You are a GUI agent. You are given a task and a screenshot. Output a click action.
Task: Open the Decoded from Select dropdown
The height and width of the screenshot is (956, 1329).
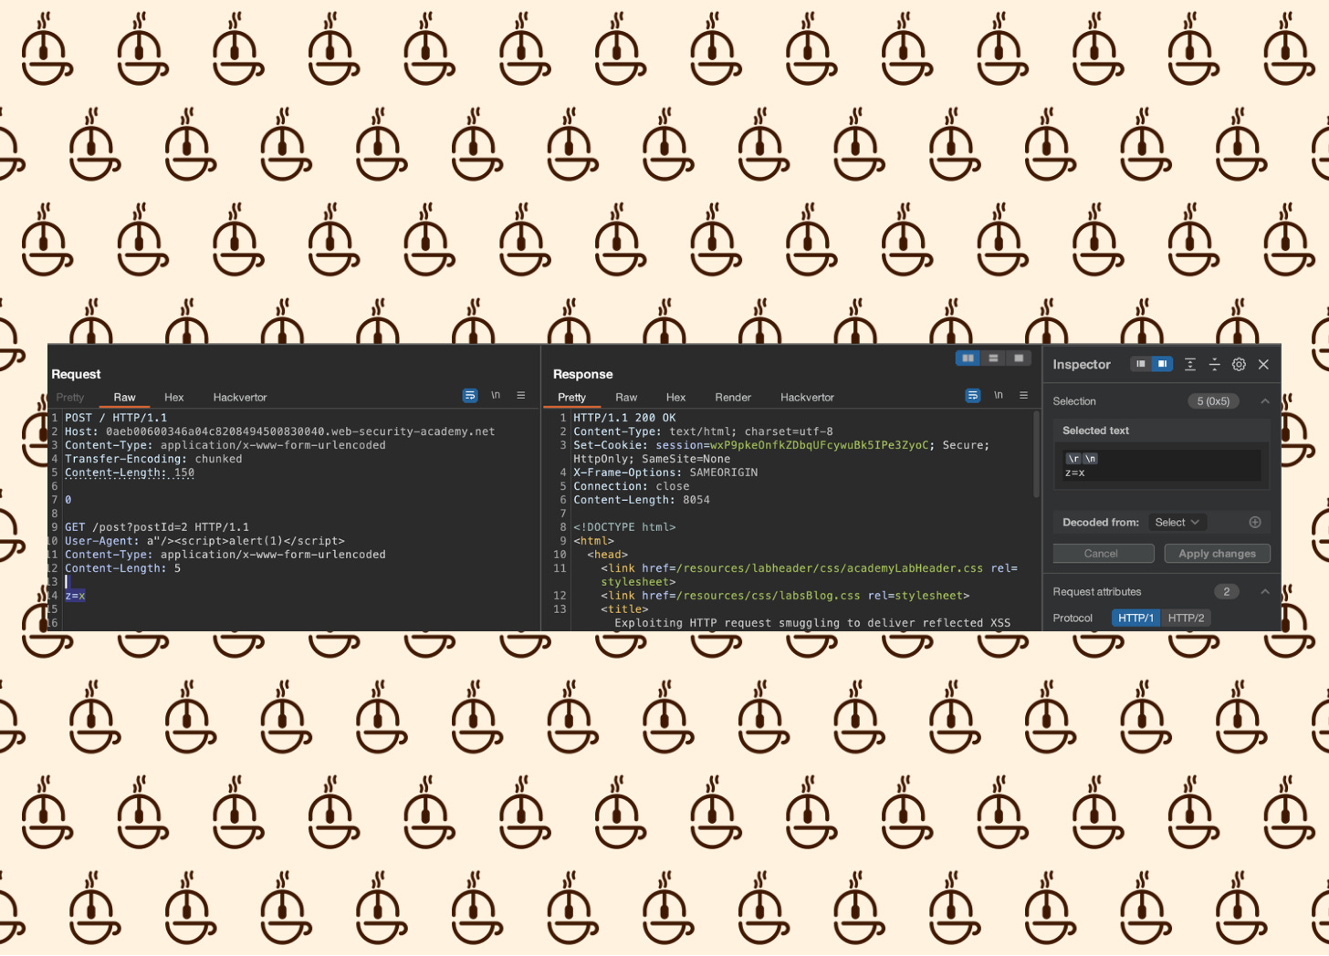pyautogui.click(x=1177, y=523)
